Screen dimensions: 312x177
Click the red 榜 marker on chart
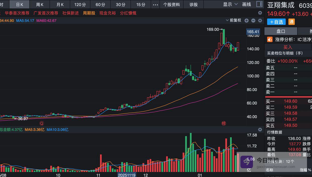[x=224, y=123]
